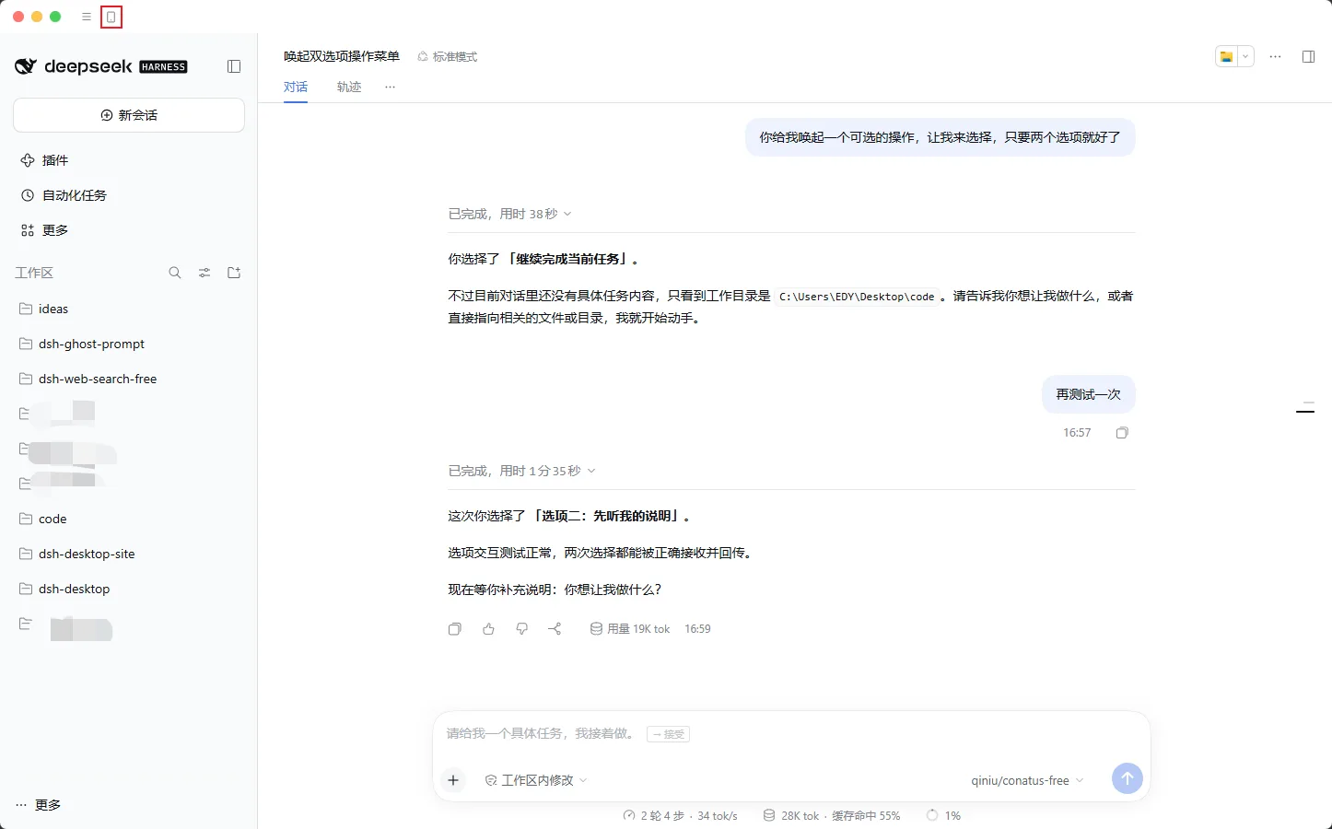Viewport: 1332px width, 829px height.
Task: Start a 新会话
Action: point(129,115)
